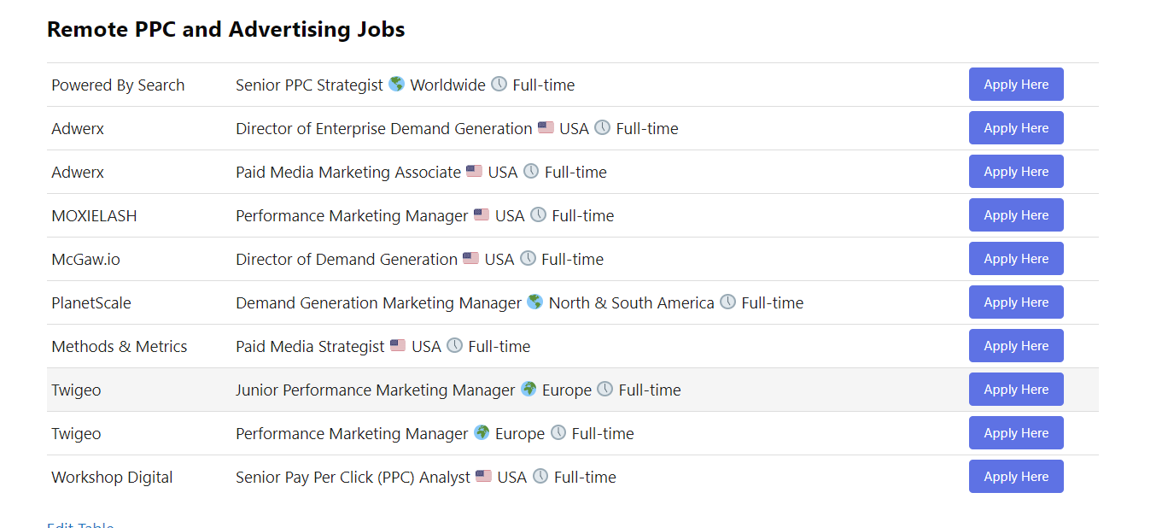Image resolution: width=1168 pixels, height=528 pixels.
Task: Click globe icon in PlanetScale row
Action: (534, 302)
